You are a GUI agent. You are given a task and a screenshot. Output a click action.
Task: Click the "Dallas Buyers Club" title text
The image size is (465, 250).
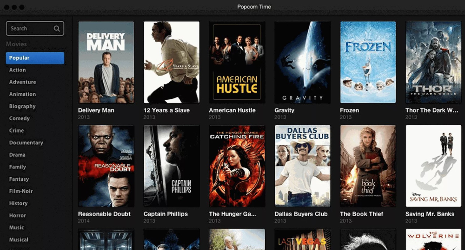[x=301, y=214]
